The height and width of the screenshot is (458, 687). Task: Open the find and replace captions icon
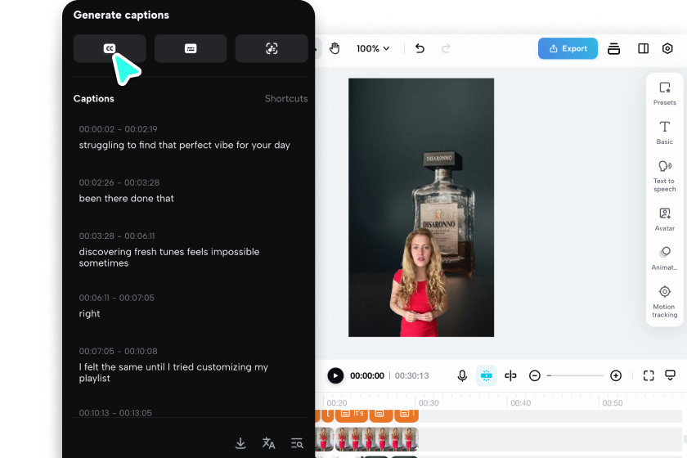coord(297,443)
